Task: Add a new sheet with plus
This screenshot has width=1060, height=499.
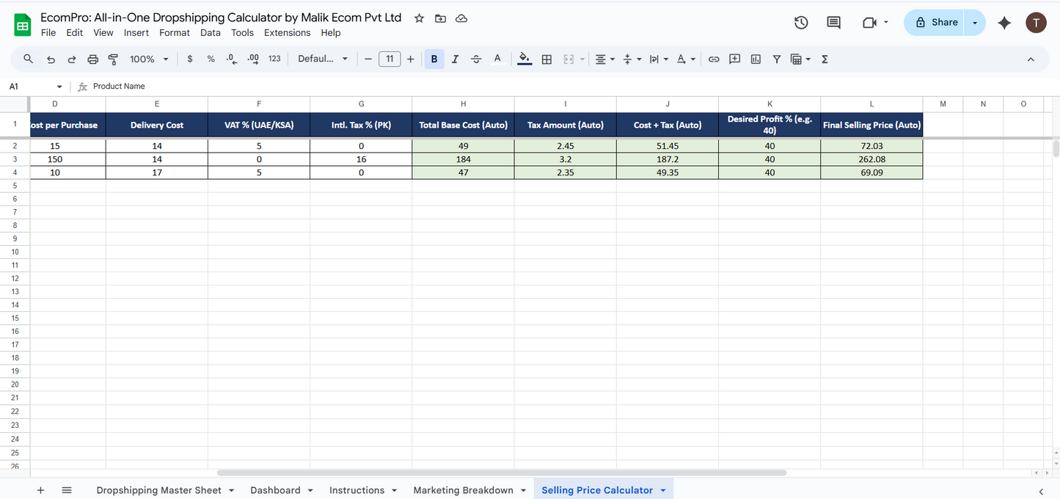Action: pos(40,490)
